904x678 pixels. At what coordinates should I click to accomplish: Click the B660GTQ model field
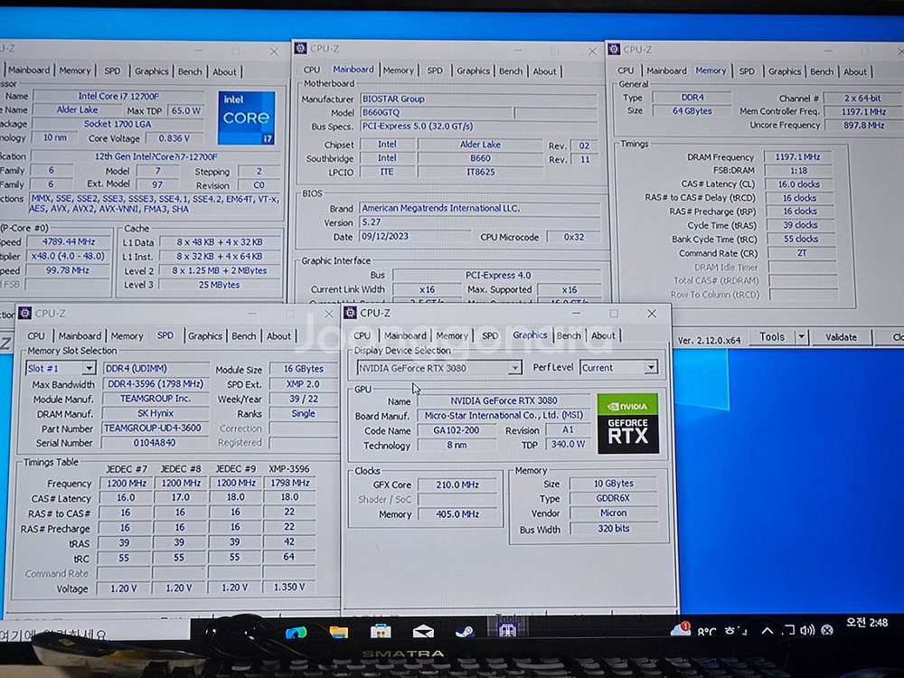pos(436,112)
